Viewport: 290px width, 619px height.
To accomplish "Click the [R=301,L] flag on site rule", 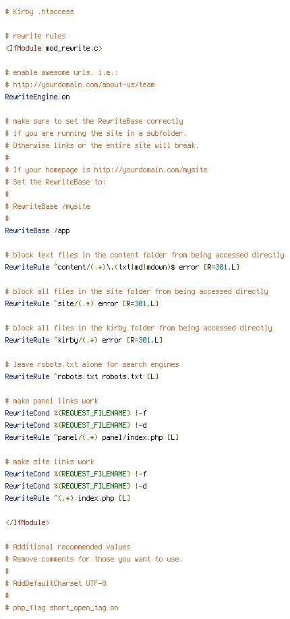I will tap(141, 303).
